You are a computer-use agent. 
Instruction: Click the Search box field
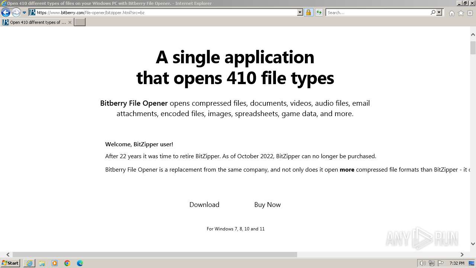[378, 12]
